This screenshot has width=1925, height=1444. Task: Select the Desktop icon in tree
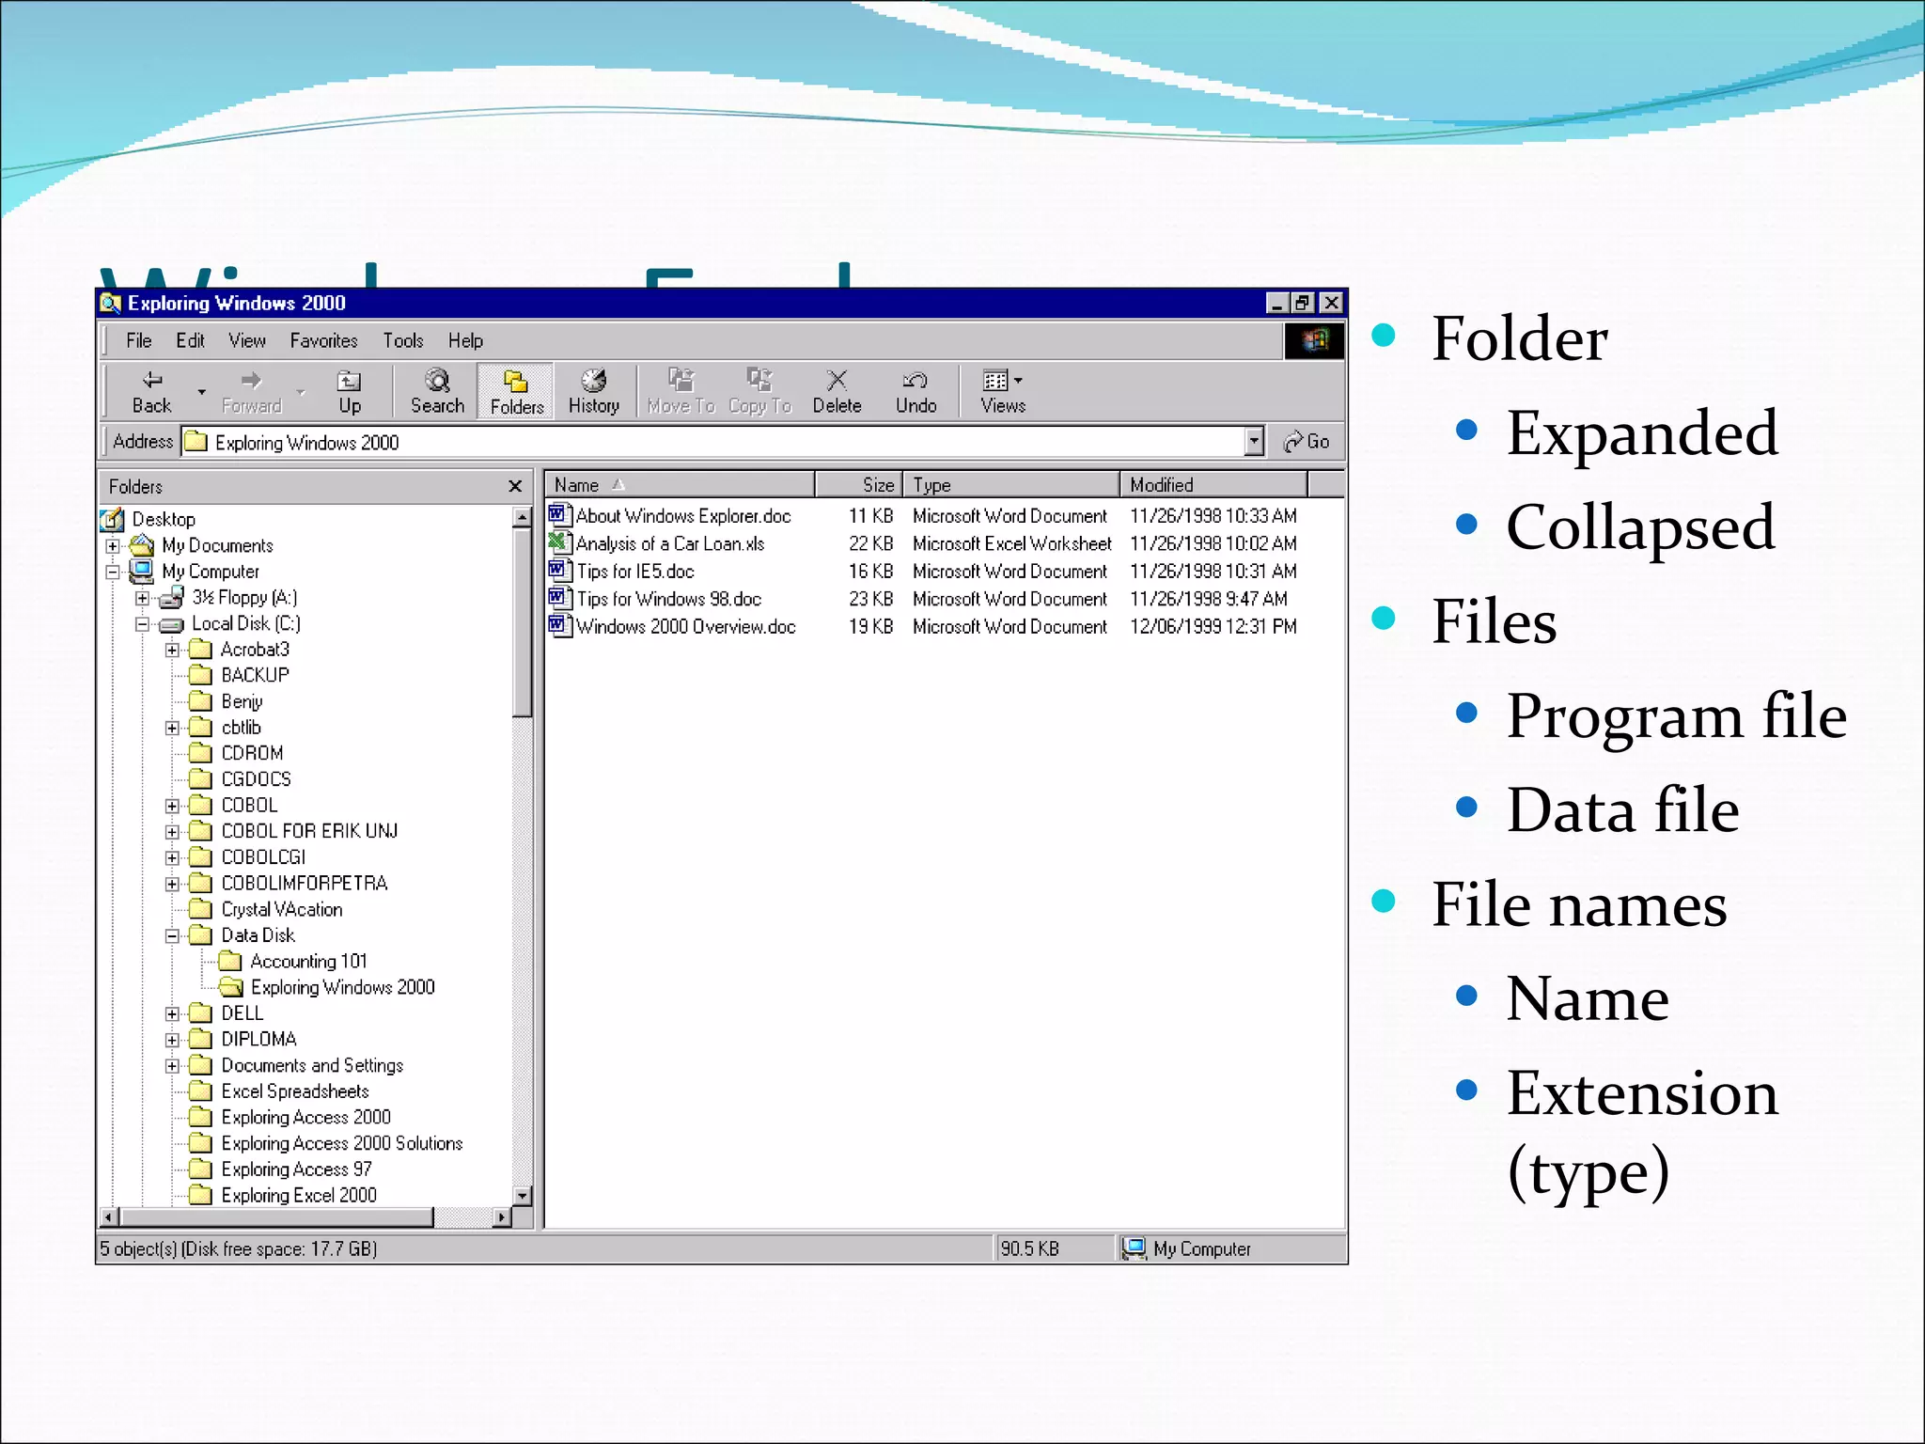(113, 519)
